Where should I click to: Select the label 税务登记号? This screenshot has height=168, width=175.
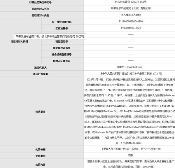[62, 41]
